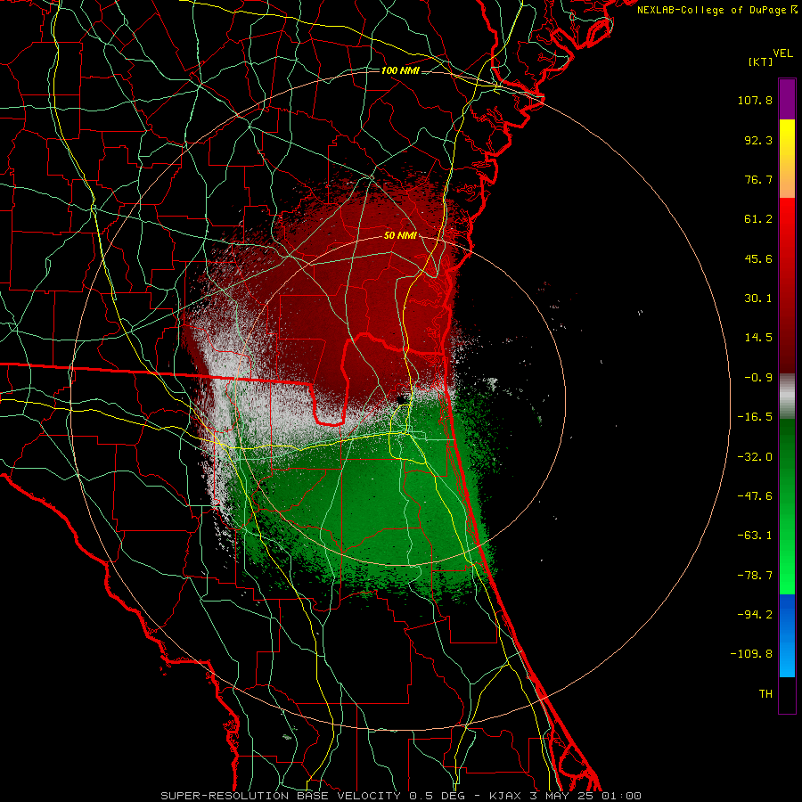Click the 92.3 velocity scale value
The width and height of the screenshot is (802, 802).
758,140
